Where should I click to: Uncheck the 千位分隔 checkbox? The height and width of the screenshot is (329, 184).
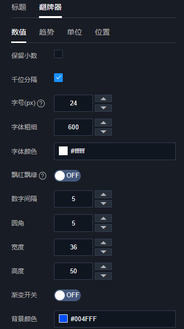pos(58,78)
